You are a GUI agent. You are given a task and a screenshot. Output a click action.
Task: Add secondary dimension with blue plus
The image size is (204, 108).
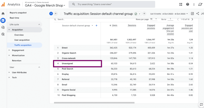pyautogui.click(x=96, y=26)
